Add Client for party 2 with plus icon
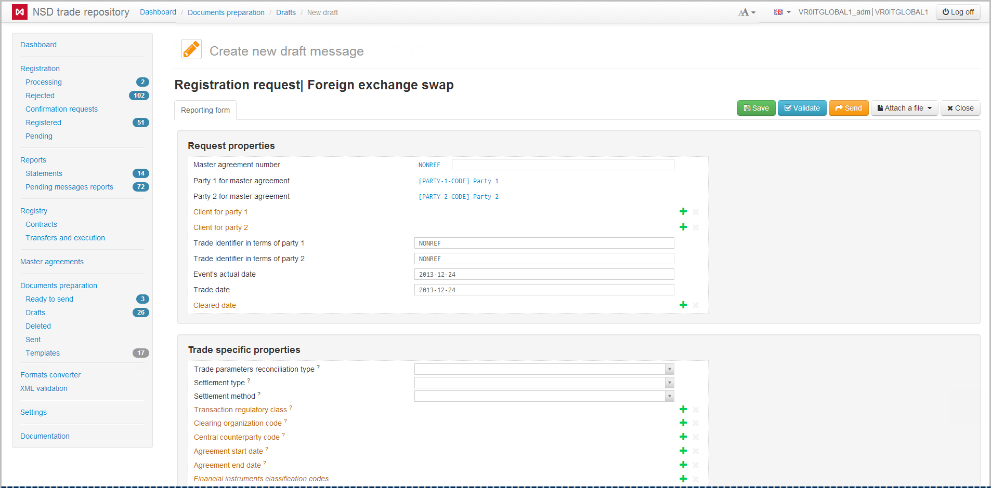This screenshot has width=991, height=488. point(683,227)
